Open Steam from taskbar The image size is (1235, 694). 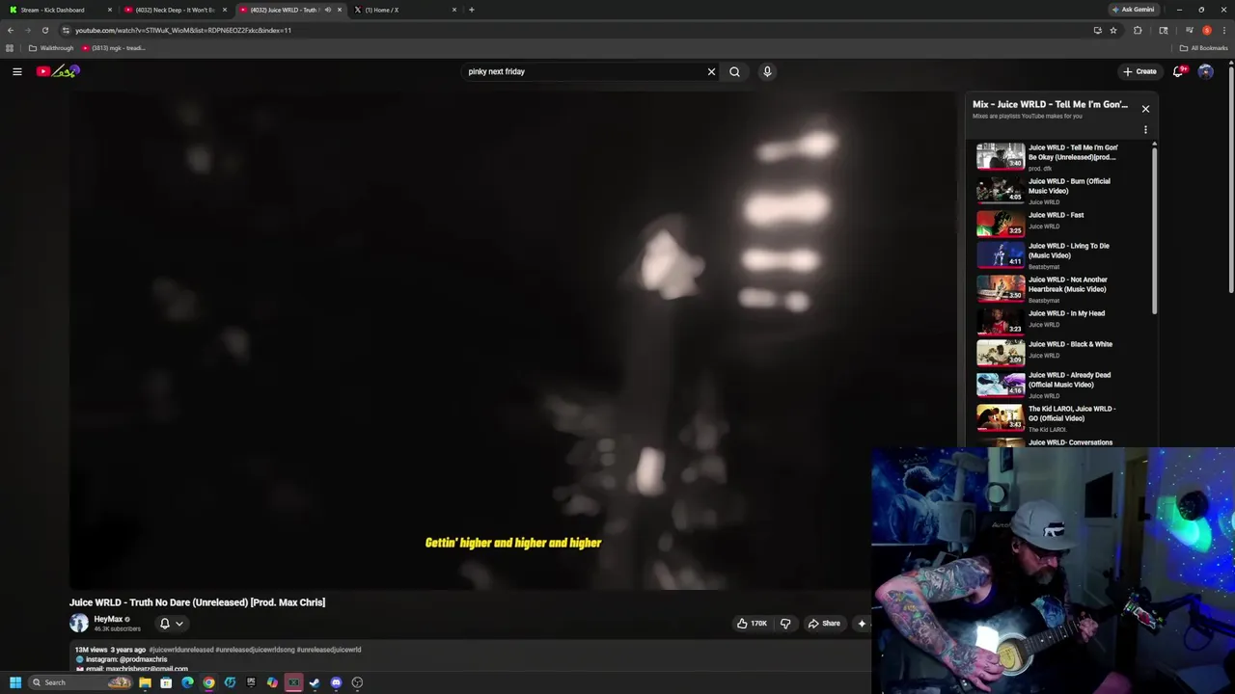pos(315,682)
